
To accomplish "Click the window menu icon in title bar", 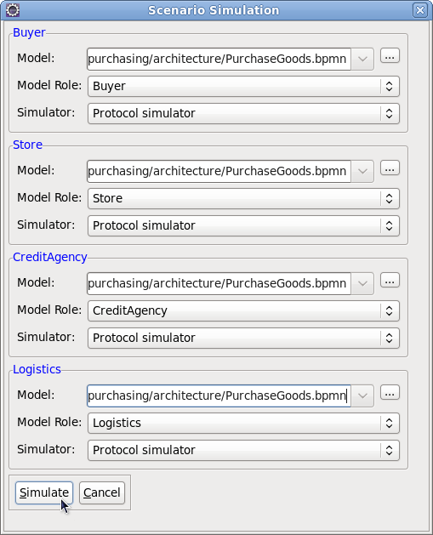I will pyautogui.click(x=13, y=10).
